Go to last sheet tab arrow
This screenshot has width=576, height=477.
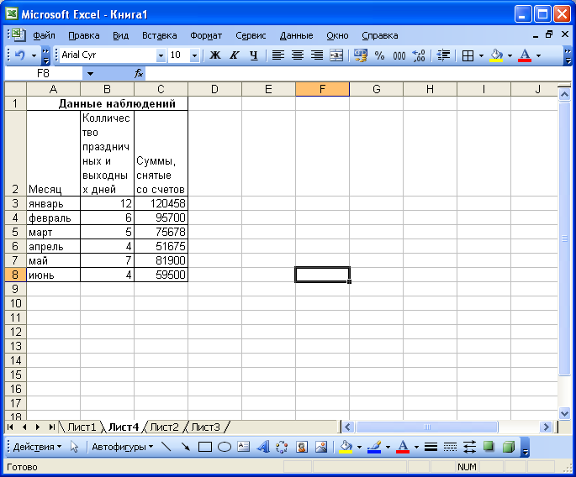(52, 427)
